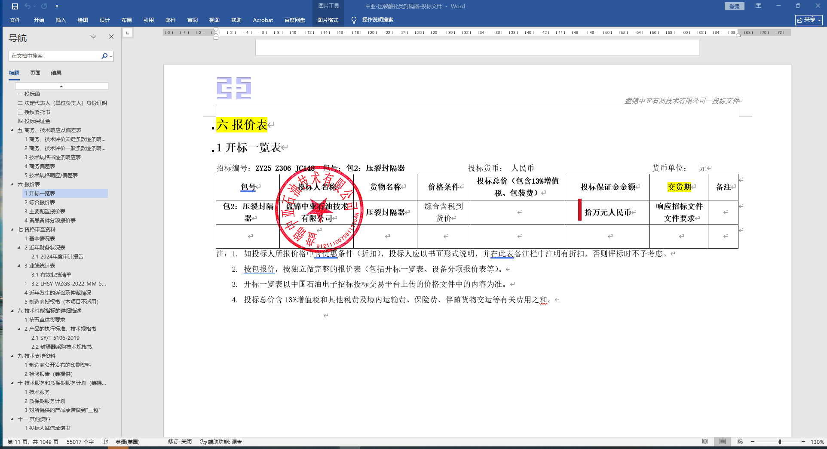Open the Customize Quick Access Toolbar dropdown

(57, 6)
